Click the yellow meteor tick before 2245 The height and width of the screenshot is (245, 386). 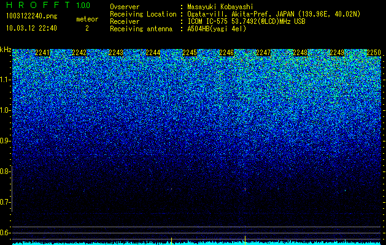click(171, 240)
